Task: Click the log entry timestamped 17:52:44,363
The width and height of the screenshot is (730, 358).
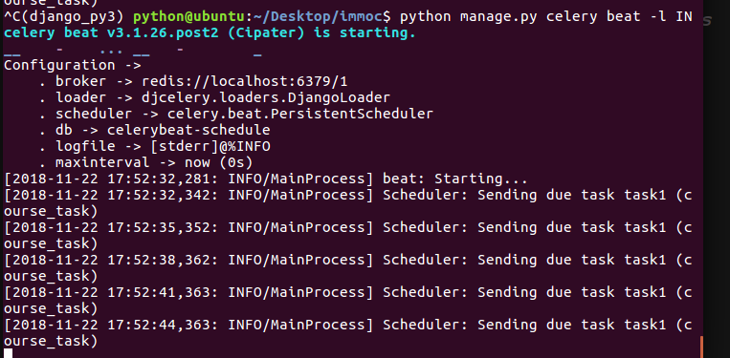Action: [x=347, y=333]
